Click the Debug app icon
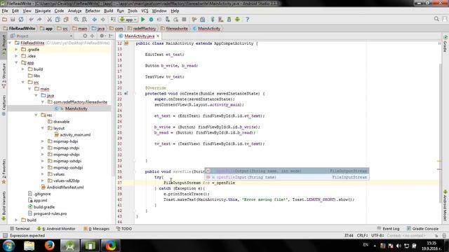The height and width of the screenshot is (252, 449). [152, 20]
